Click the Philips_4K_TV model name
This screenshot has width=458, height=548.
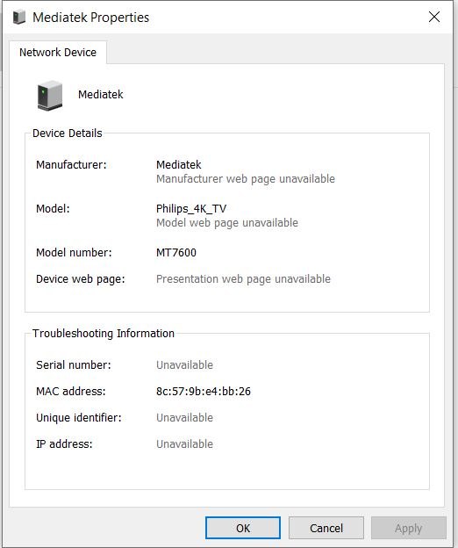191,209
